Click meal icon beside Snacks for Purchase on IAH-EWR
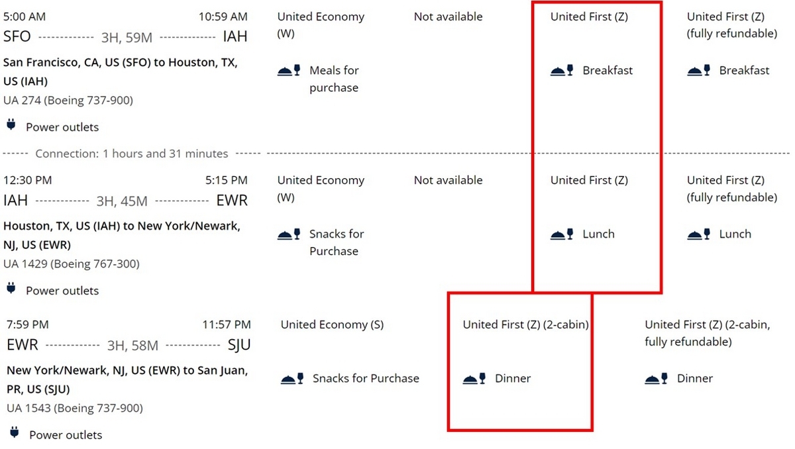795x449 pixels. coord(289,234)
